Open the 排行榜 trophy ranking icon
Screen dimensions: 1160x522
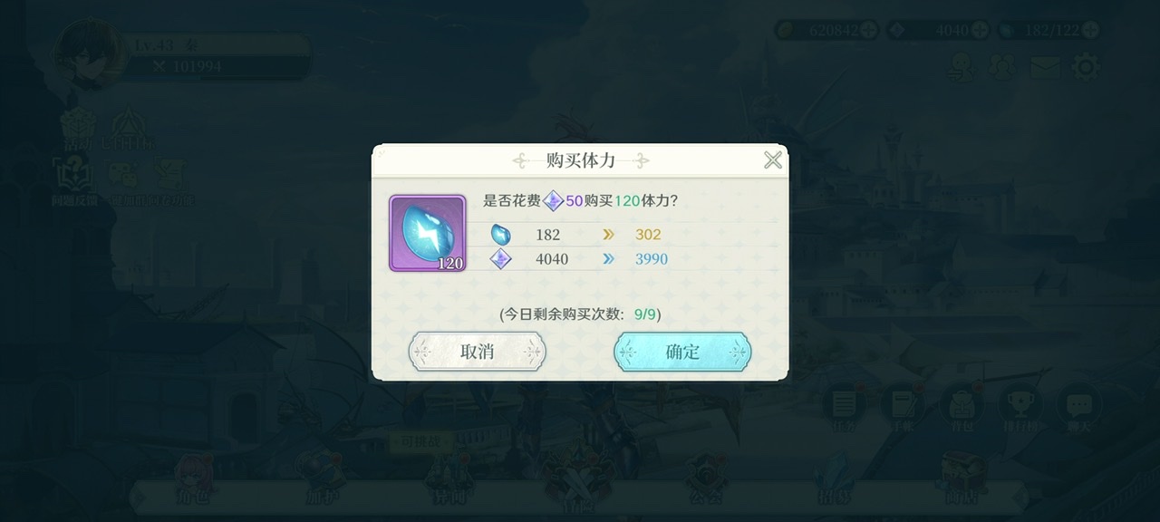coord(1020,408)
